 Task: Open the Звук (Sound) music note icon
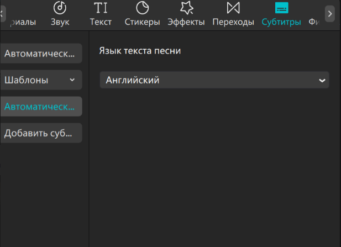point(60,8)
